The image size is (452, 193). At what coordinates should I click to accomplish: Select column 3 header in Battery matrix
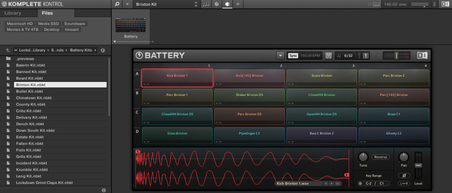pos(353,66)
